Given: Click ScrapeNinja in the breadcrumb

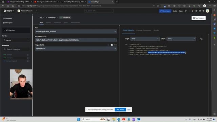Looking at the screenshot, I should coord(51,18).
